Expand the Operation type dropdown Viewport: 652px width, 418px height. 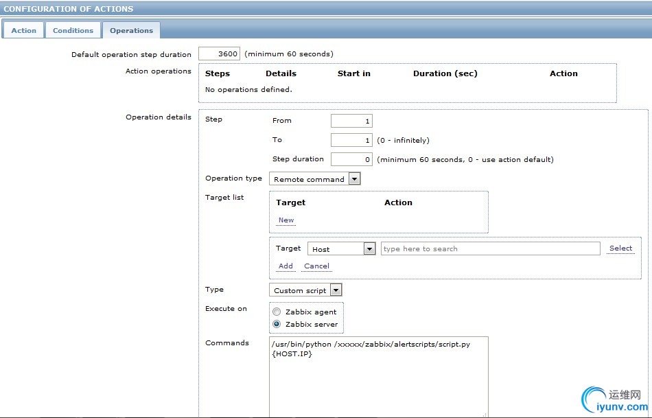pyautogui.click(x=315, y=179)
